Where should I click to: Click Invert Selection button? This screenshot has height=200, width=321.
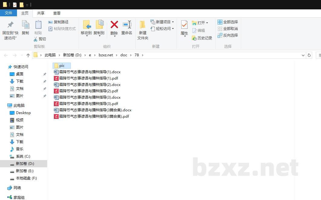(228, 35)
